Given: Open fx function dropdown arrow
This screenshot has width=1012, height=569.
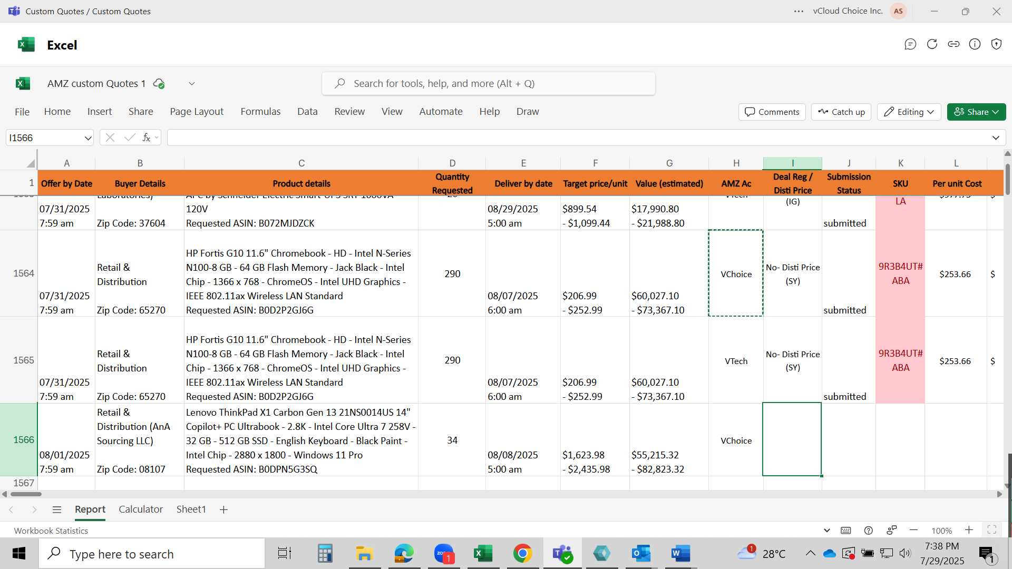Looking at the screenshot, I should tap(157, 138).
